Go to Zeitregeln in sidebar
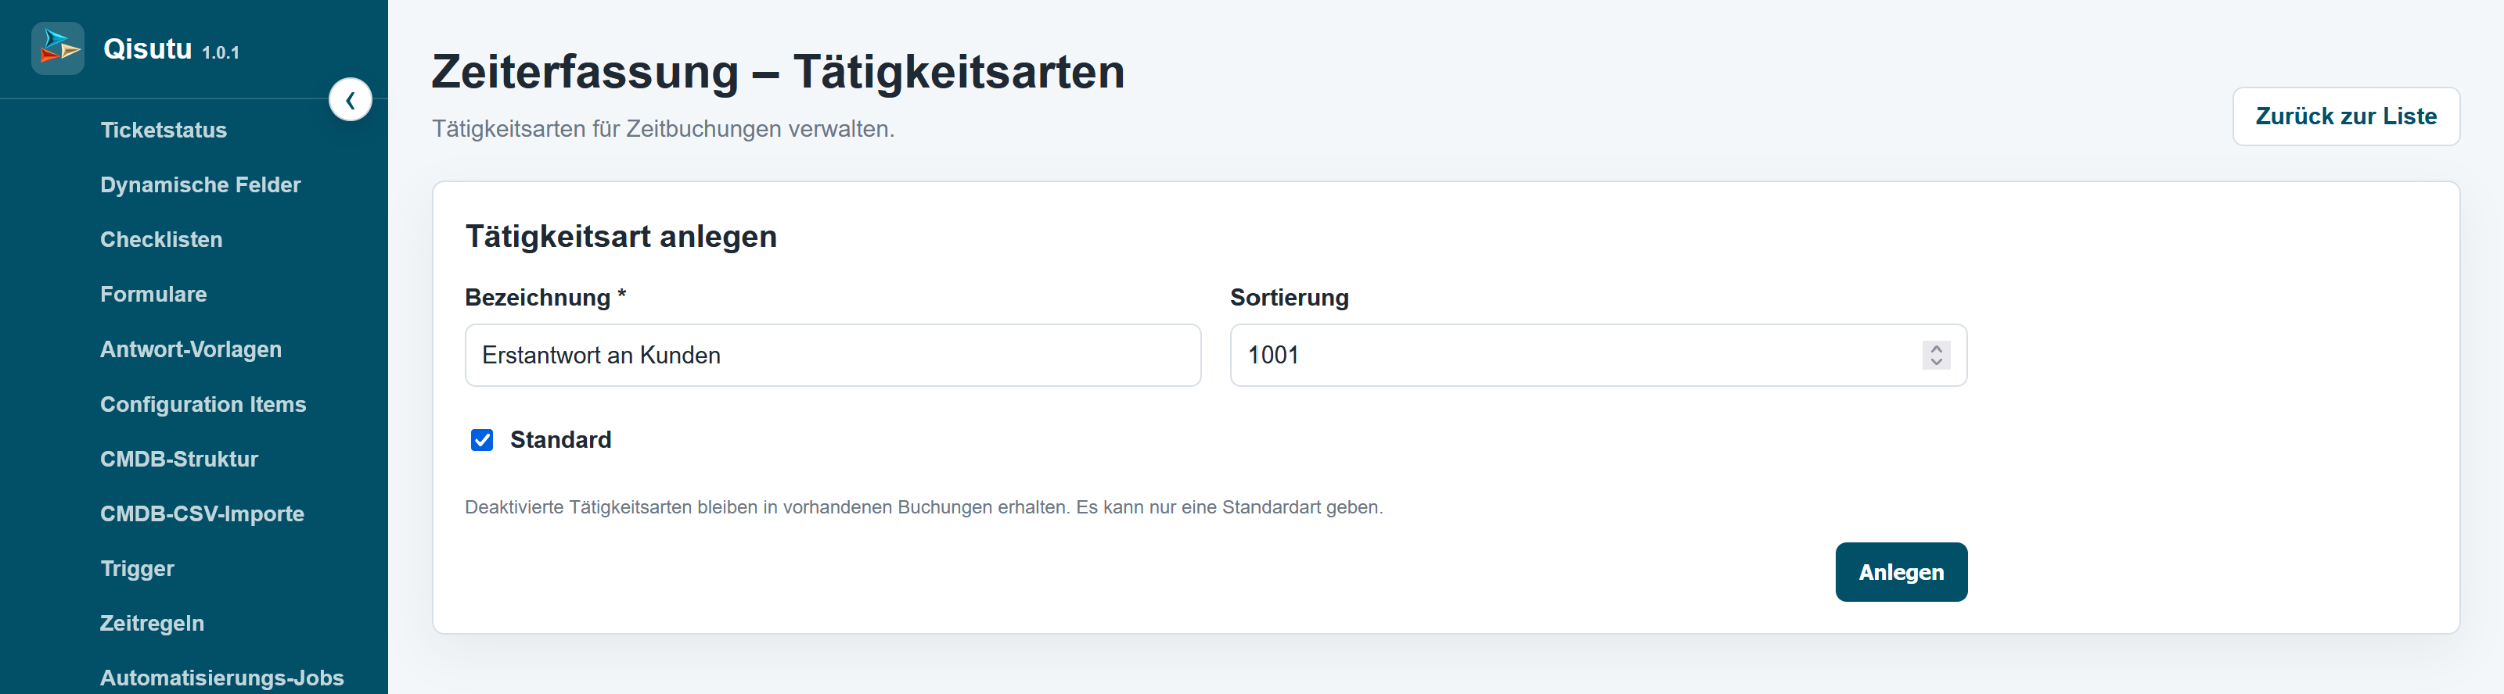This screenshot has width=2504, height=694. [152, 623]
